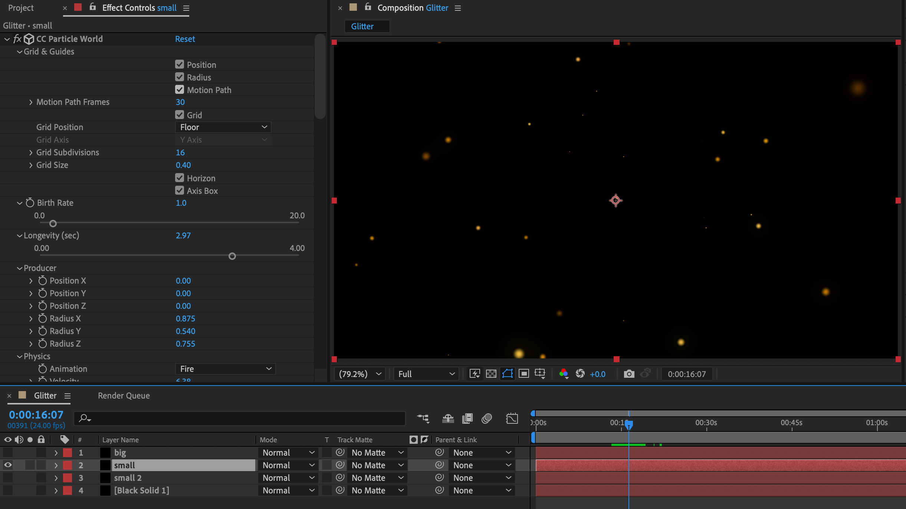
Task: Toggle transparency grid checkerboard icon
Action: (491, 374)
